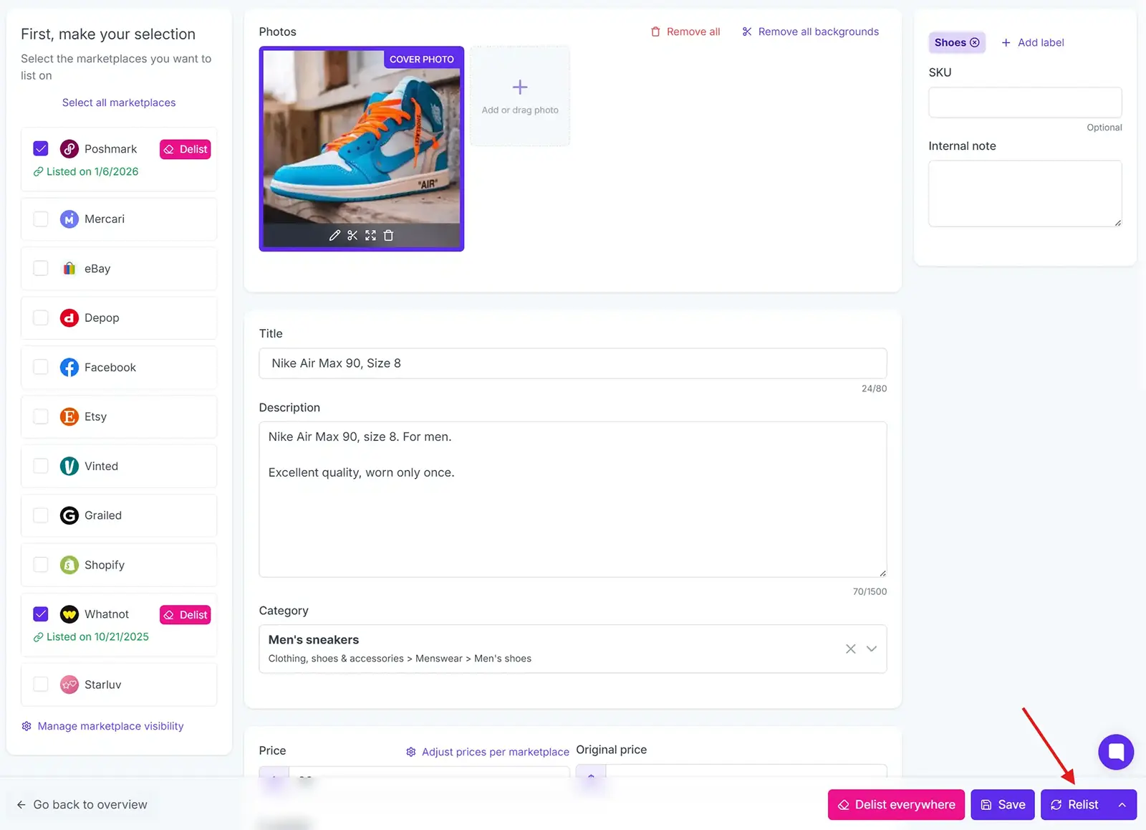Click the back arrow next to Go back to overview
1146x830 pixels.
[x=22, y=804]
